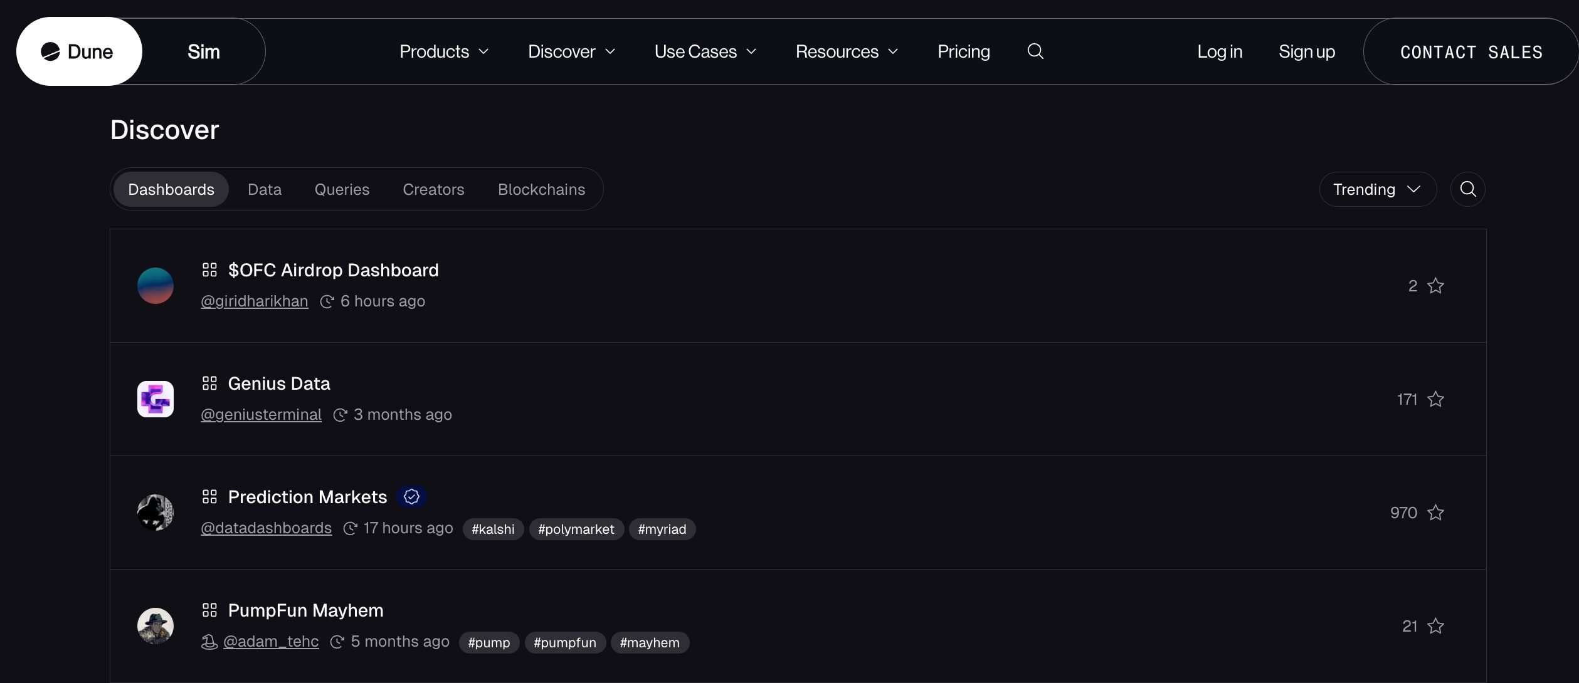The height and width of the screenshot is (683, 1579).
Task: Click the search icon beside Trending
Action: pyautogui.click(x=1467, y=189)
